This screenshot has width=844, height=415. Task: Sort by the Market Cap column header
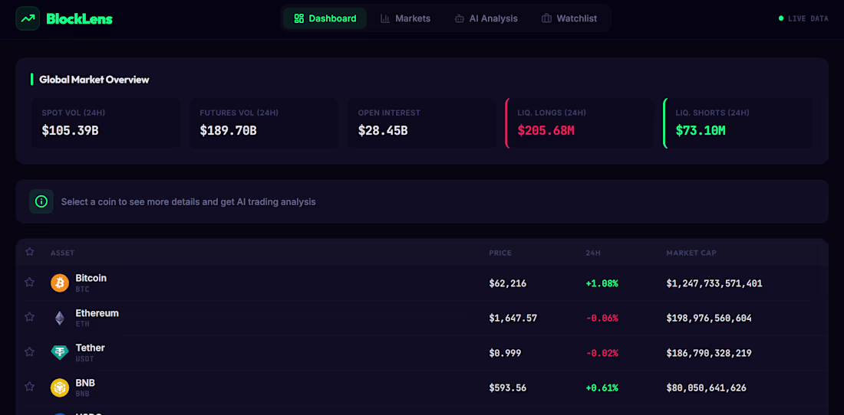point(691,253)
